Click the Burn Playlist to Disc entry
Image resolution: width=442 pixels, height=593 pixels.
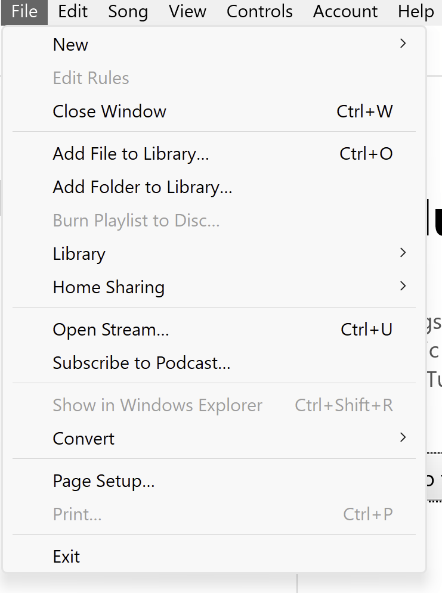[136, 221]
